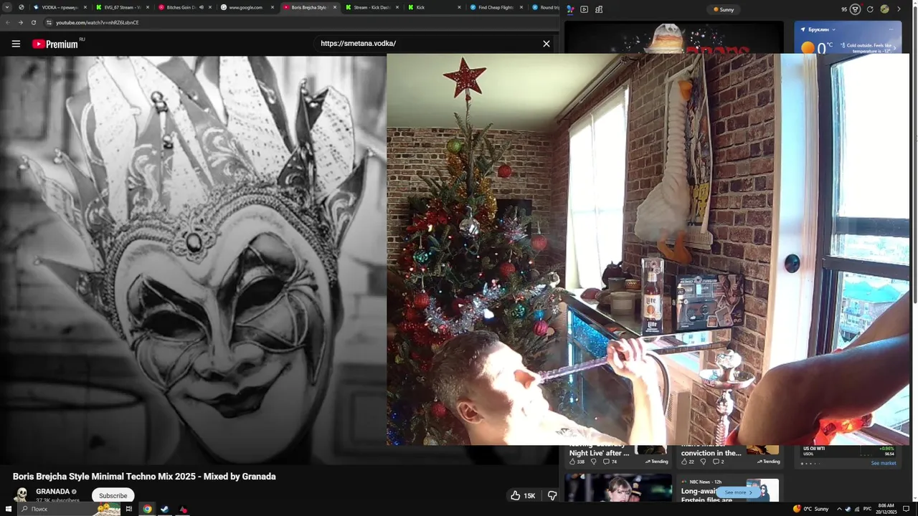Image resolution: width=918 pixels, height=516 pixels.
Task: Open widgets profile avatar
Action: pyautogui.click(x=884, y=9)
